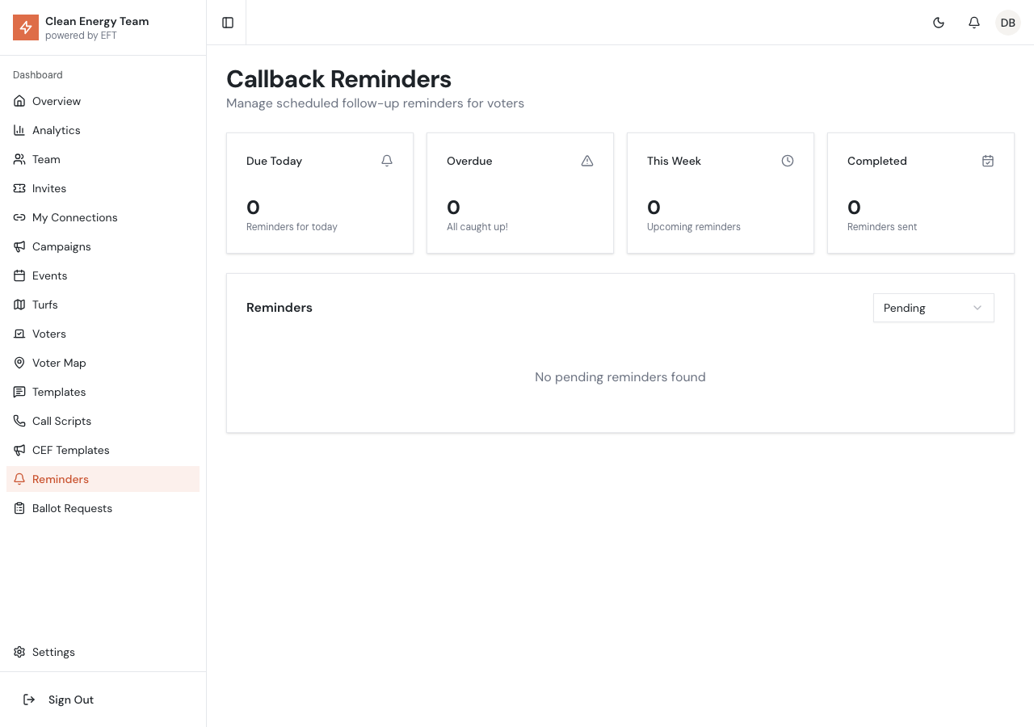Select the Overview sidebar icon
The height and width of the screenshot is (727, 1034).
point(19,101)
